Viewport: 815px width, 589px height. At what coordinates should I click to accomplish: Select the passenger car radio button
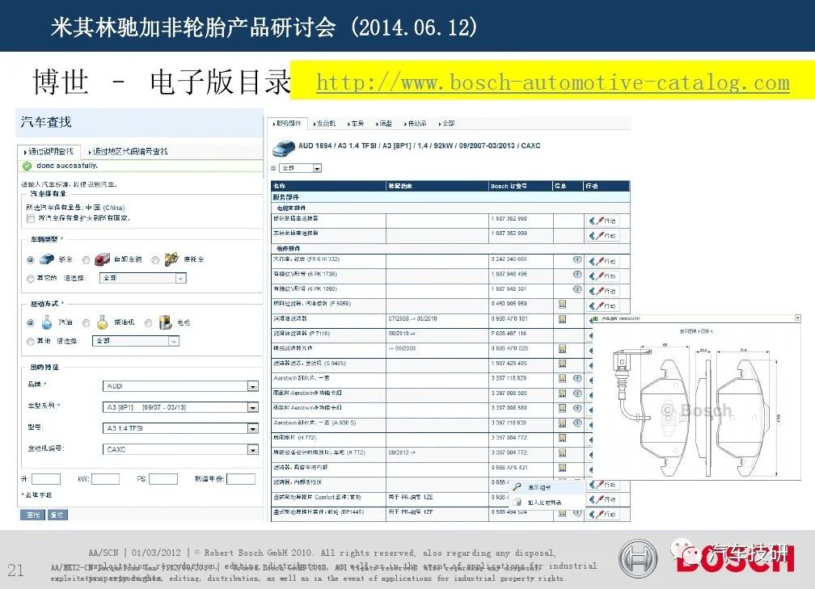(31, 259)
